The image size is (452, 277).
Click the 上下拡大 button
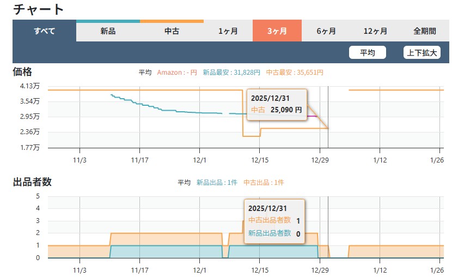[422, 52]
